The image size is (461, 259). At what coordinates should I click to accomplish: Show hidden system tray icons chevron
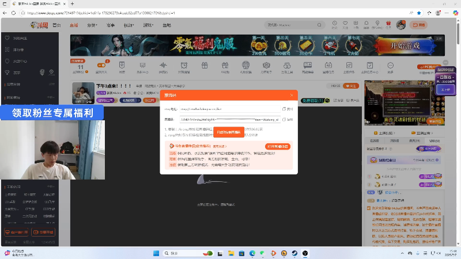tap(402, 253)
